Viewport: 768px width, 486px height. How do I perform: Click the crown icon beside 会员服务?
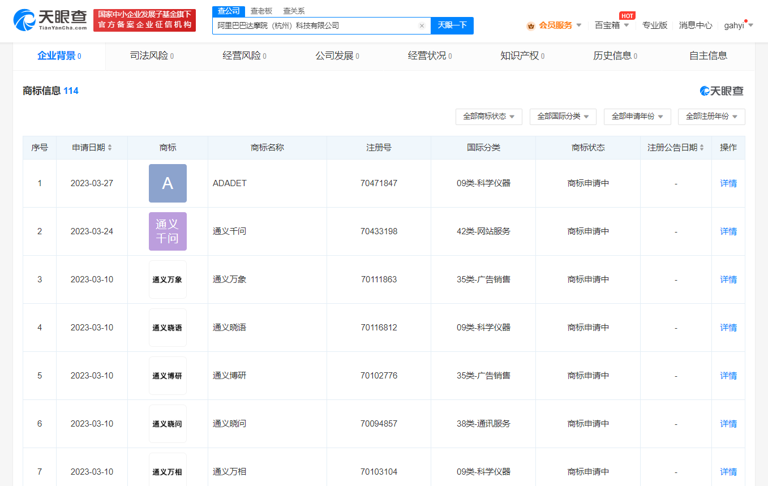[x=531, y=25]
